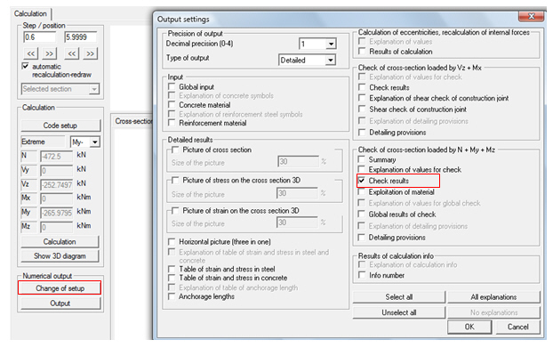Click the Select all button
This screenshot has width=553, height=348.
[x=399, y=297]
